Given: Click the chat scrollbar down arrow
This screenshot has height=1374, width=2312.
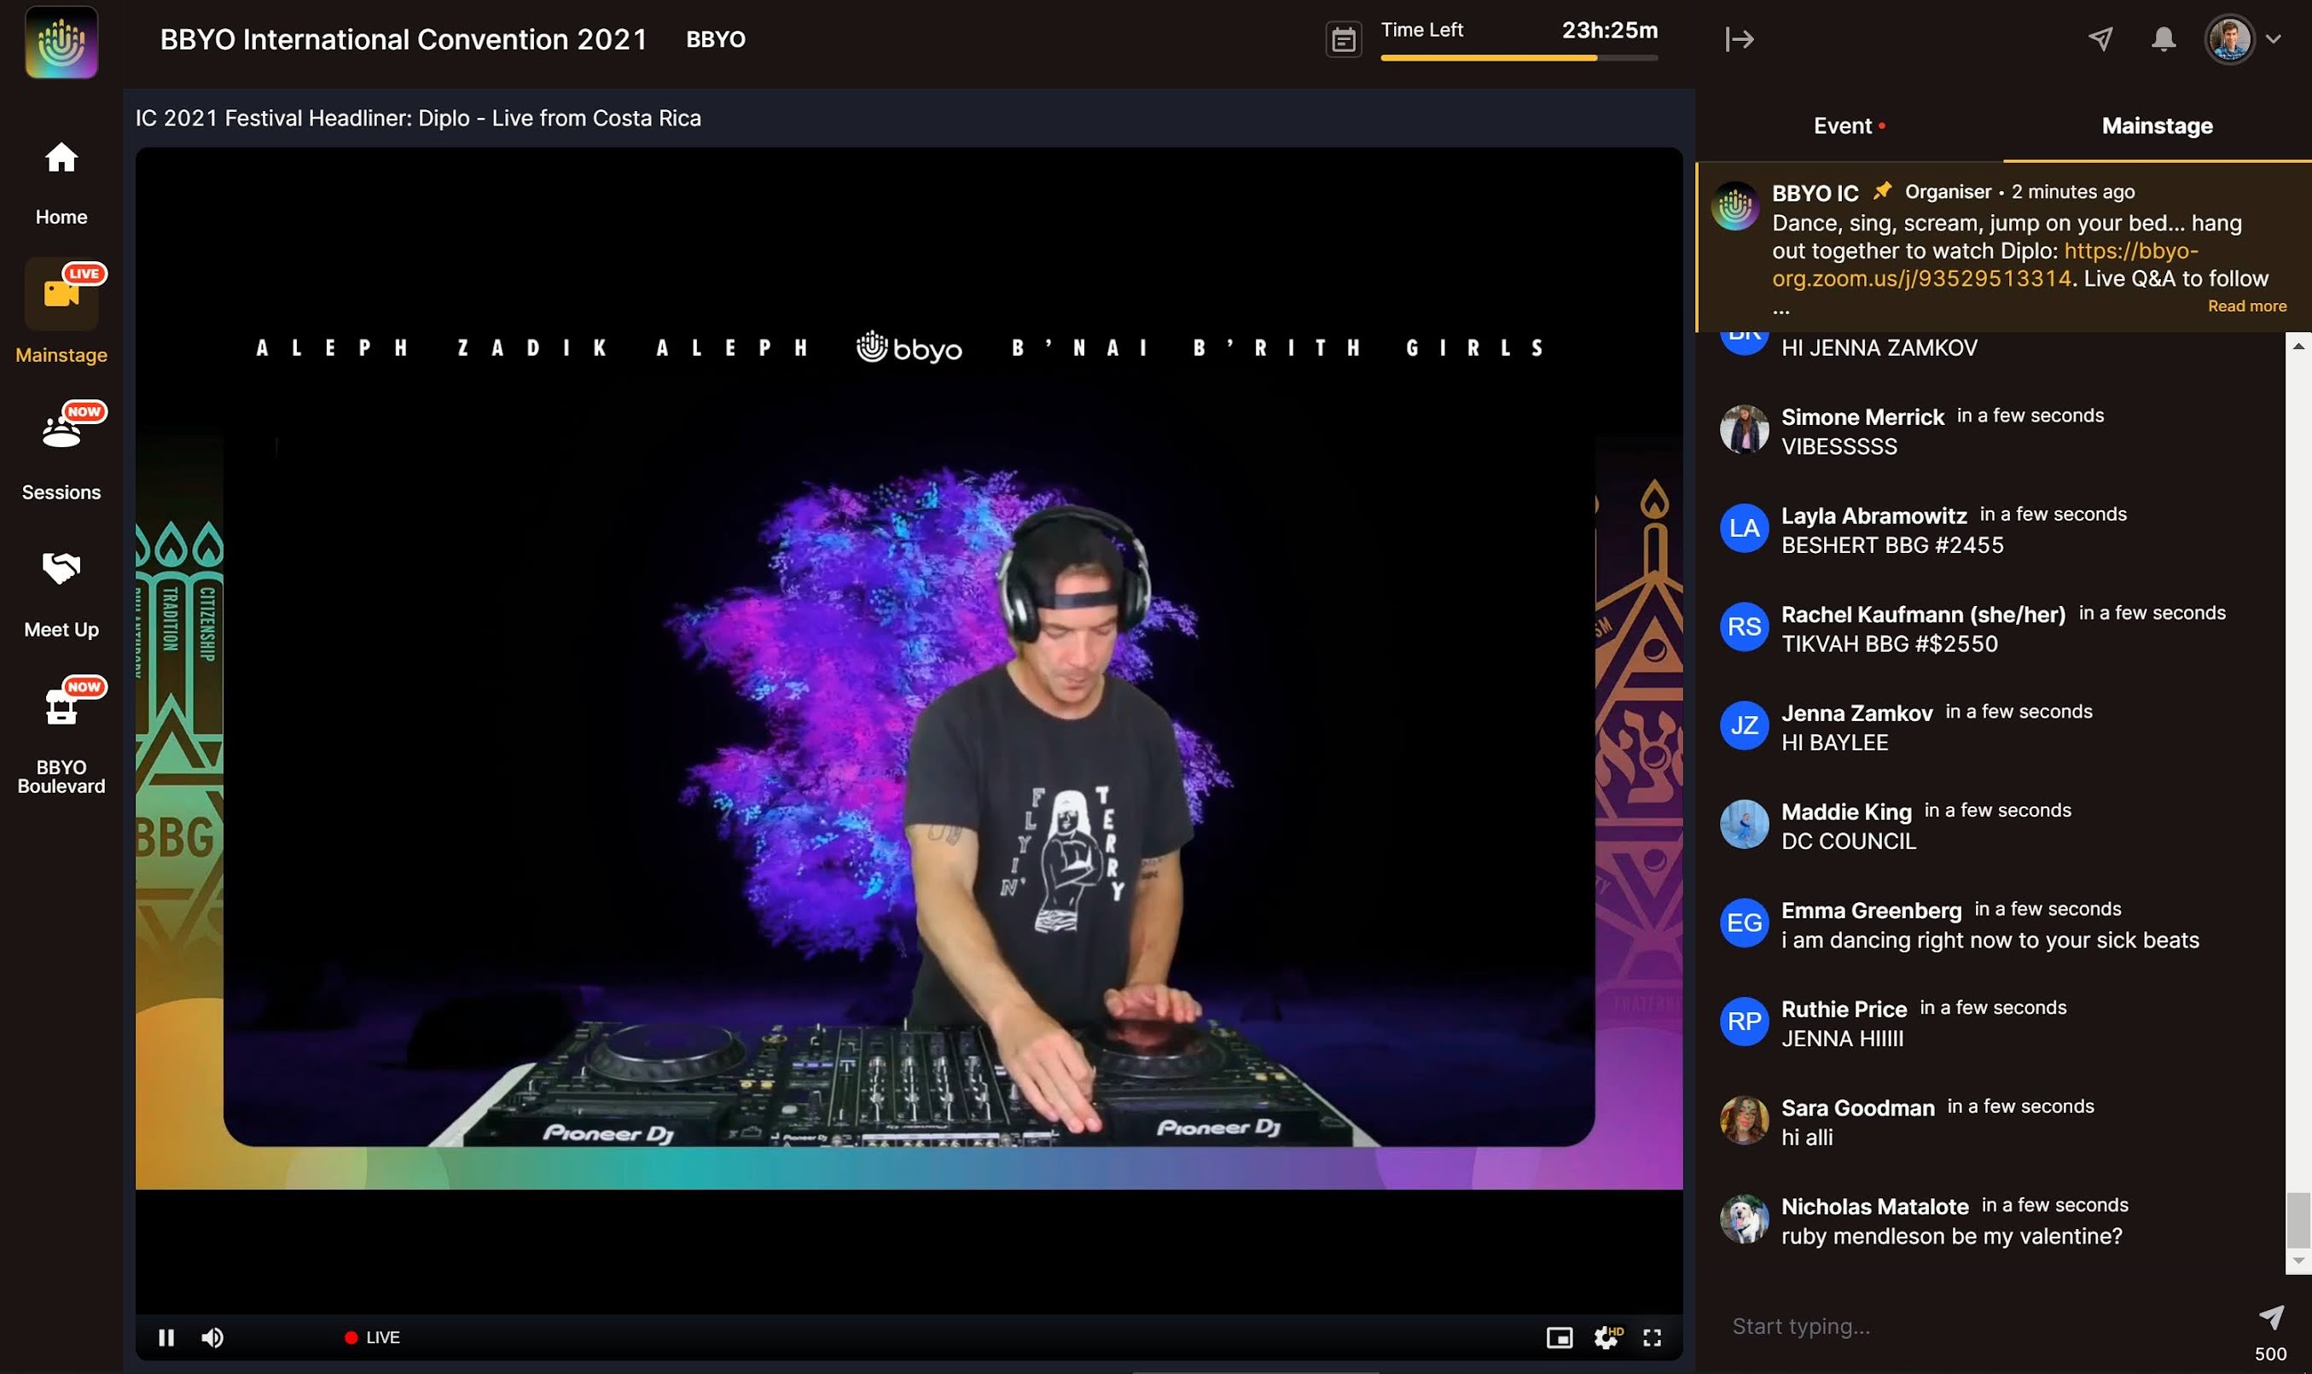Looking at the screenshot, I should point(2298,1261).
